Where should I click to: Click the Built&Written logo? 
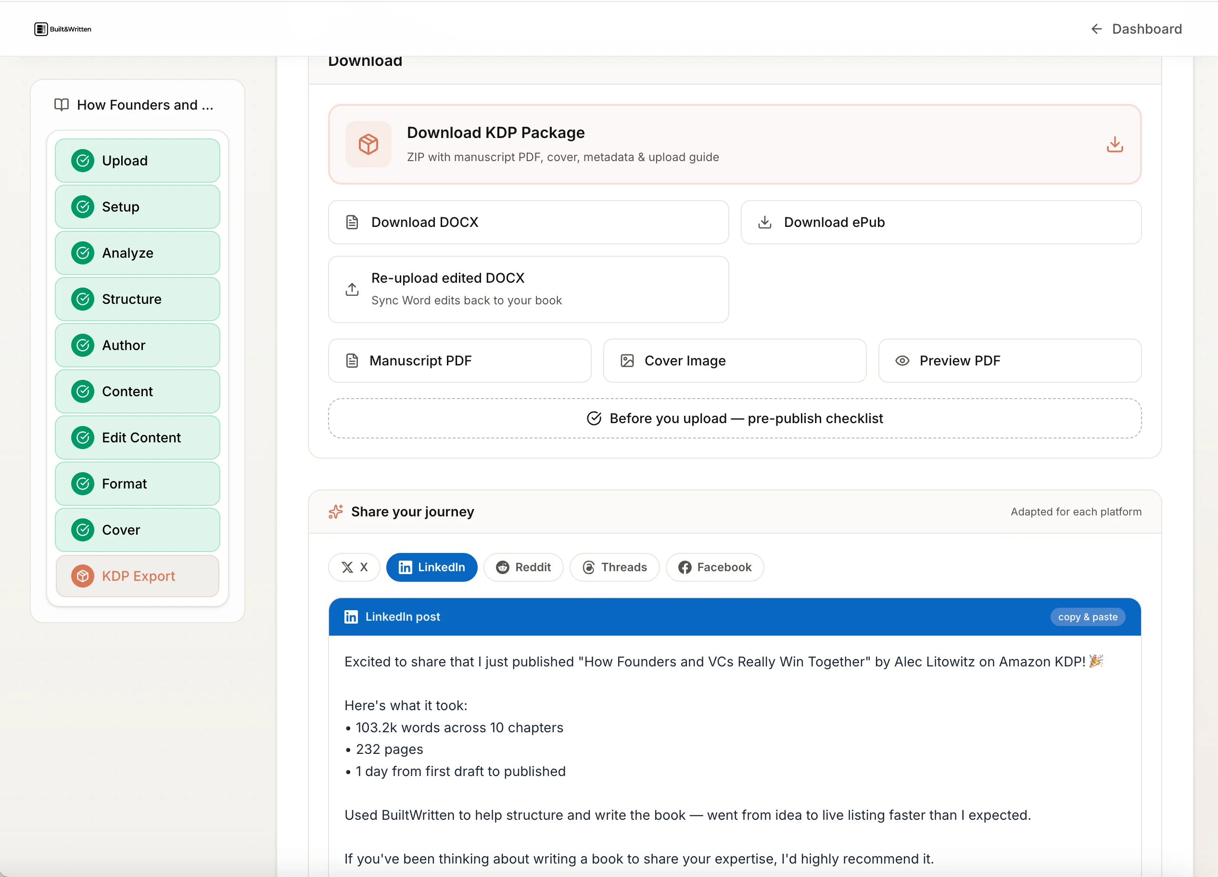(x=63, y=29)
